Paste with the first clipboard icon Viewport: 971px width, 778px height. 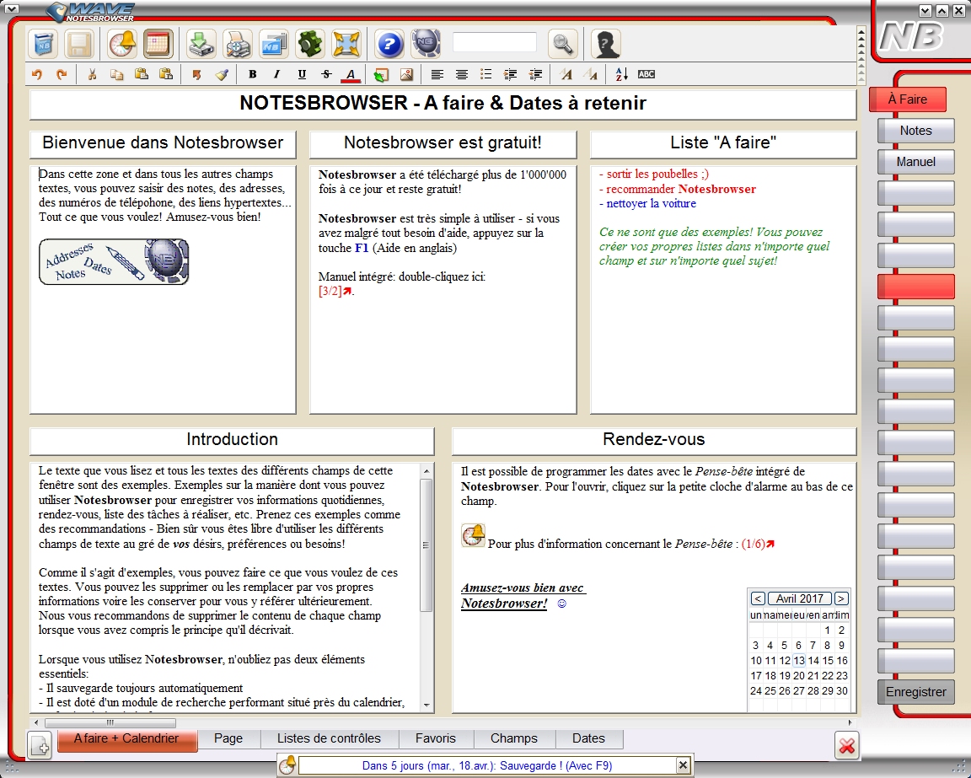[142, 74]
